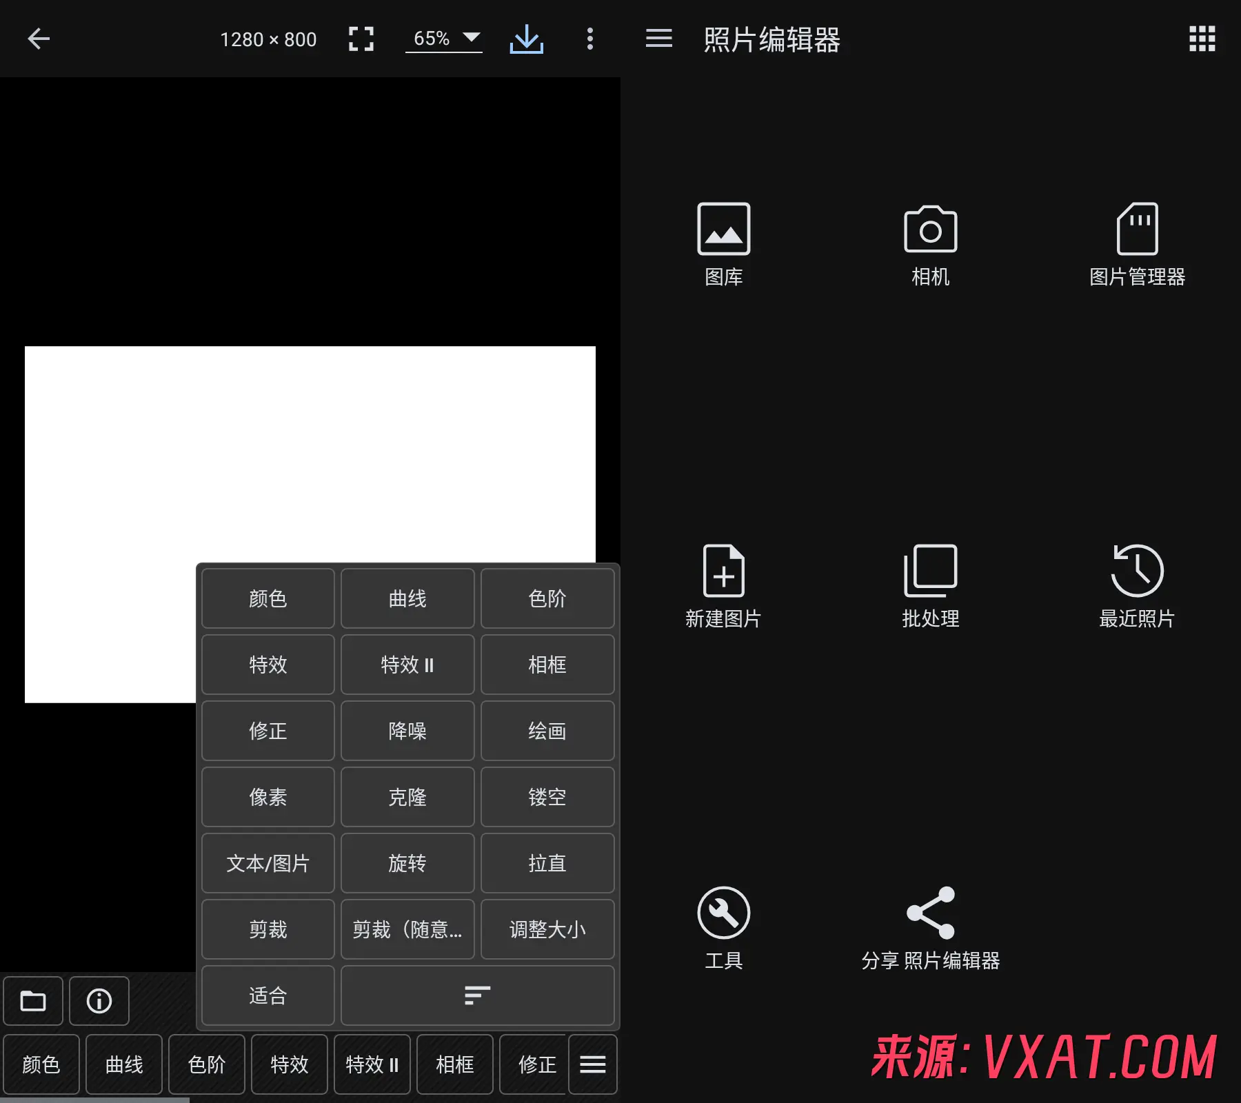Choose 像素 pixel option
The width and height of the screenshot is (1241, 1103).
click(268, 797)
